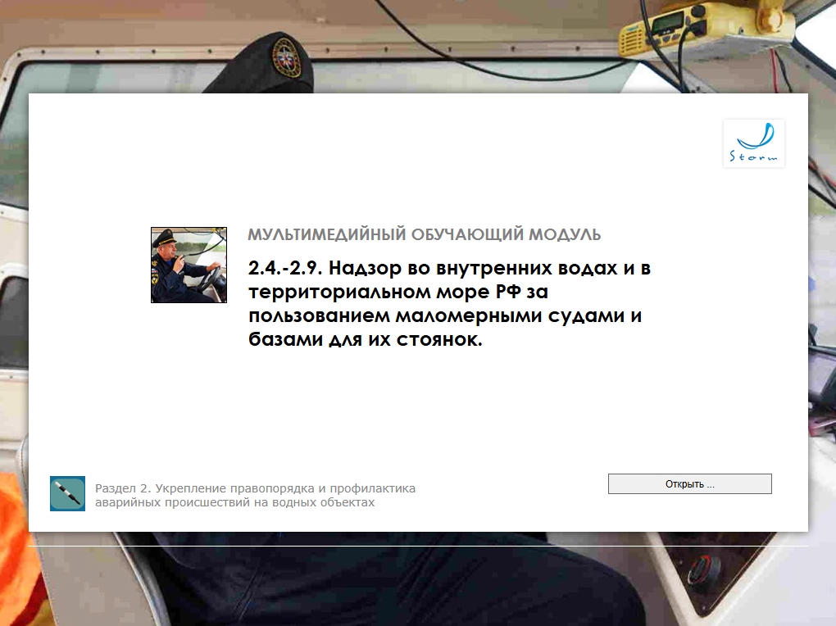The image size is (836, 626).
Task: Click the Storm logo icon
Action: pyautogui.click(x=753, y=143)
